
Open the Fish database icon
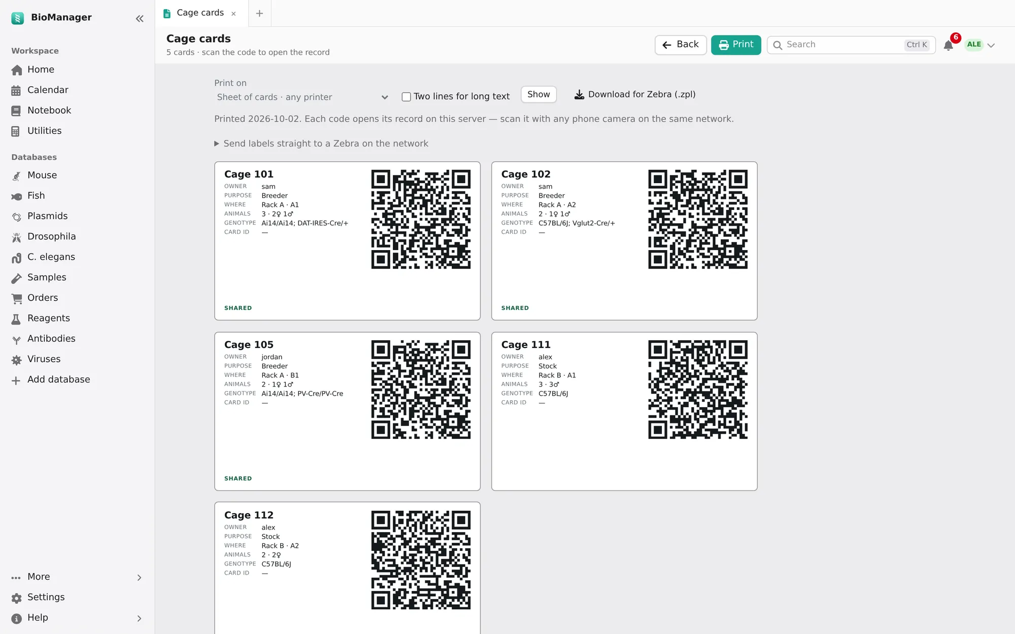point(16,196)
